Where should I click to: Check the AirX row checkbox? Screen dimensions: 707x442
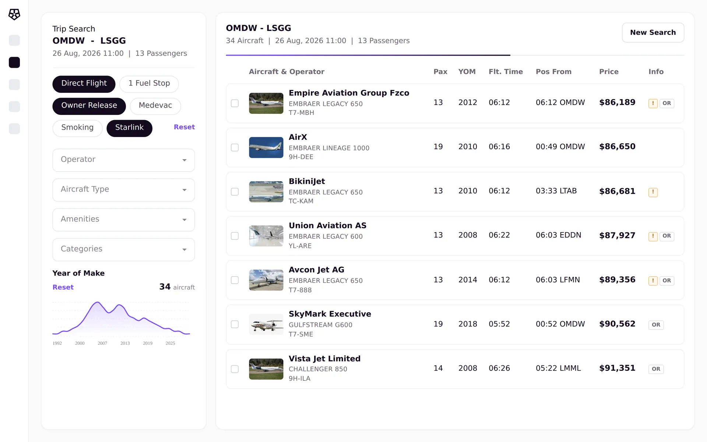point(235,147)
